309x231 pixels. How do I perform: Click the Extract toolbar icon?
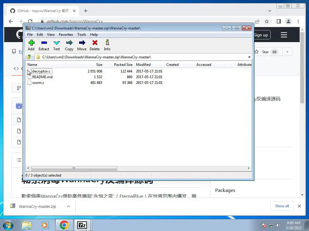point(44,43)
